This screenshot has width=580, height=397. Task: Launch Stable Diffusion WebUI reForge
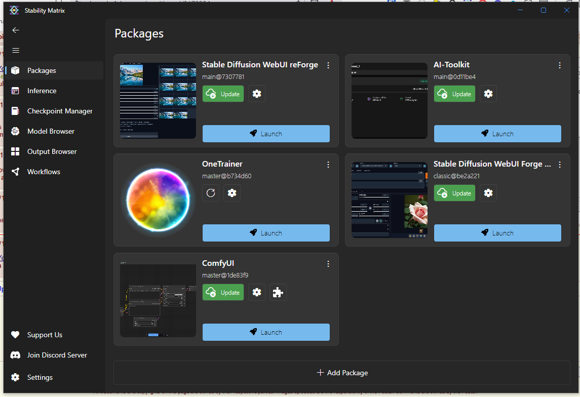pos(266,134)
